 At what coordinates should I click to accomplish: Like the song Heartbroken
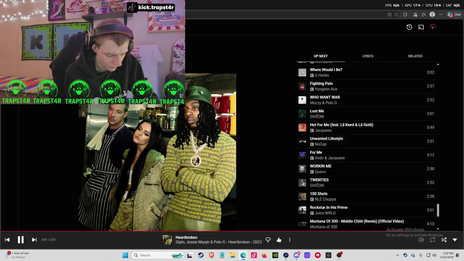pos(279,240)
